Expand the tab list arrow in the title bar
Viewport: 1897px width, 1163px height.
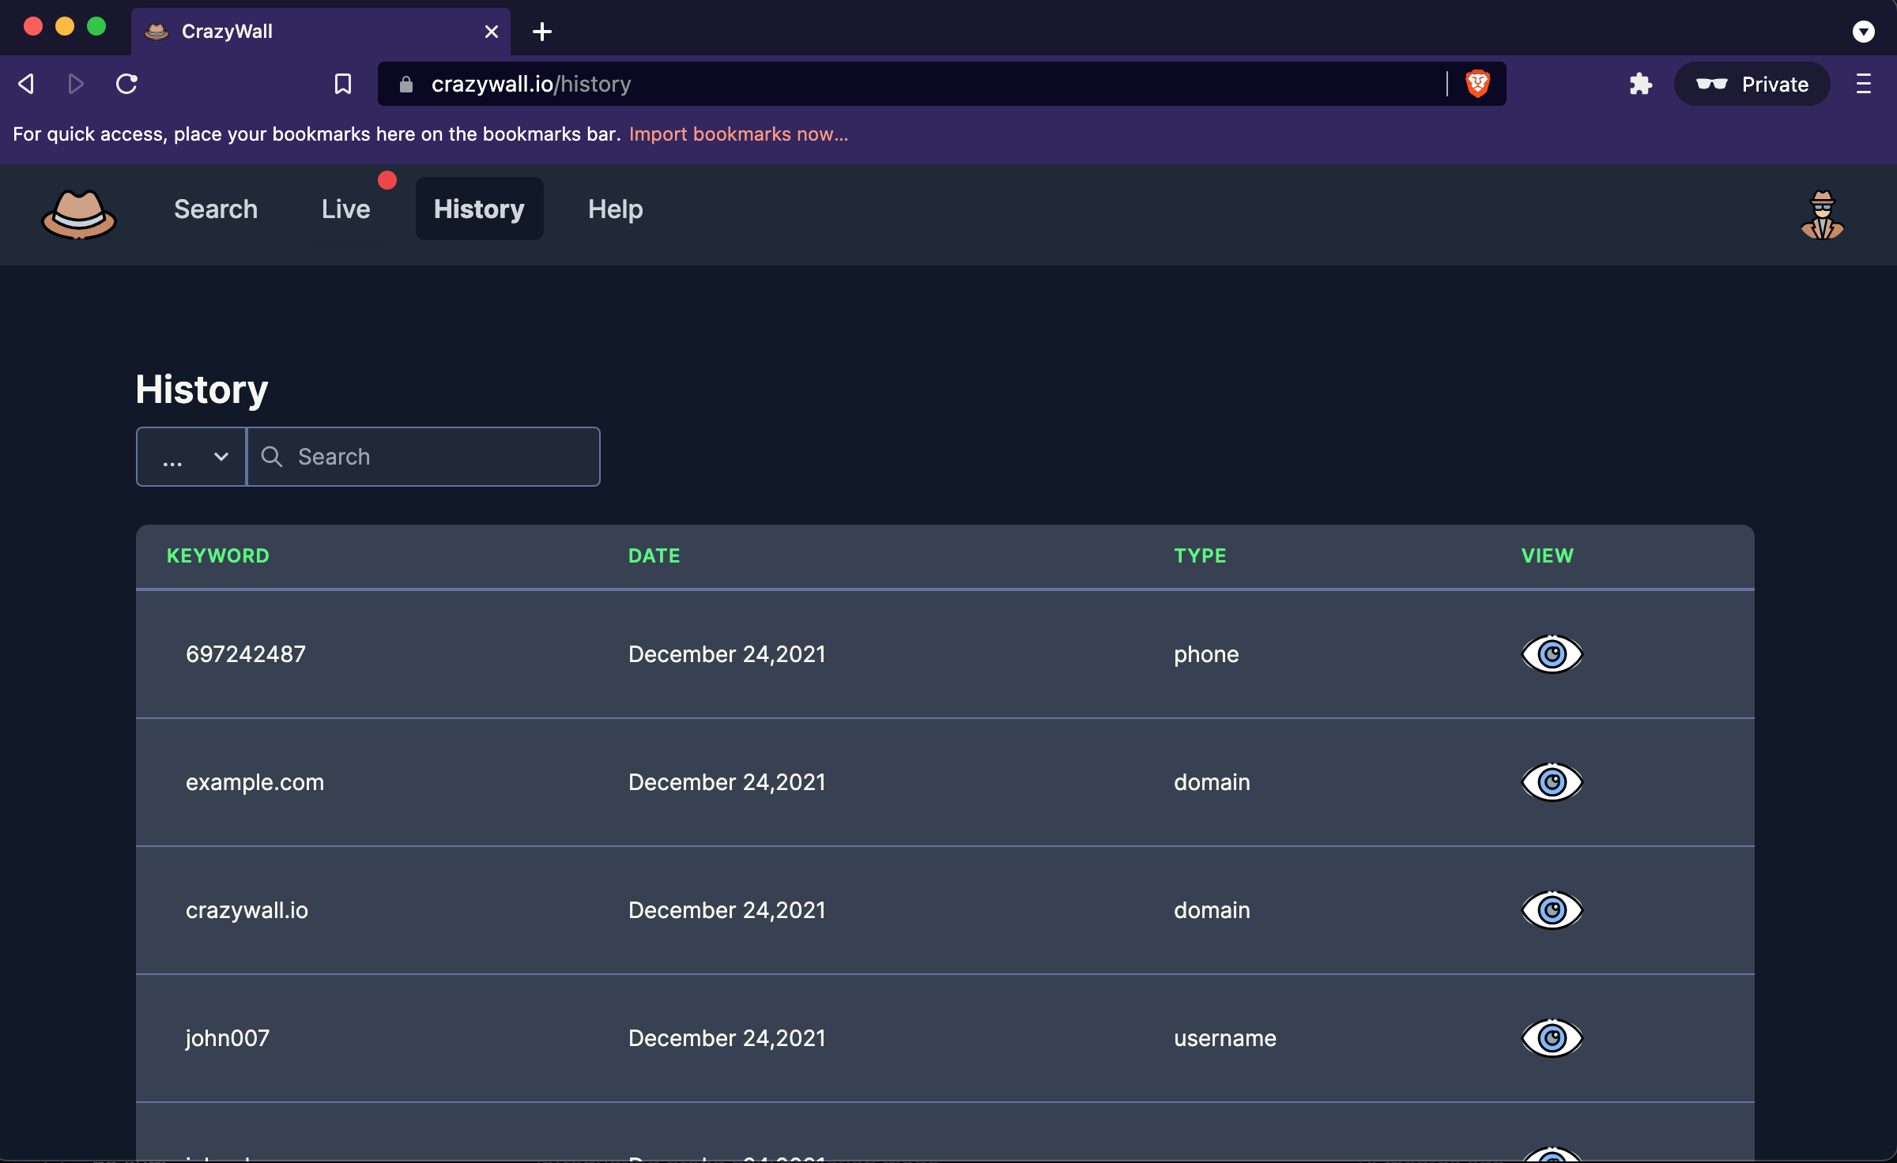click(x=1863, y=32)
